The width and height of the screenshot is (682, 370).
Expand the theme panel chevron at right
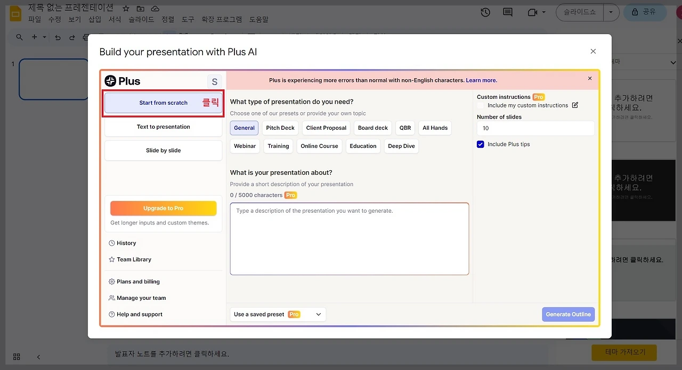click(x=672, y=63)
